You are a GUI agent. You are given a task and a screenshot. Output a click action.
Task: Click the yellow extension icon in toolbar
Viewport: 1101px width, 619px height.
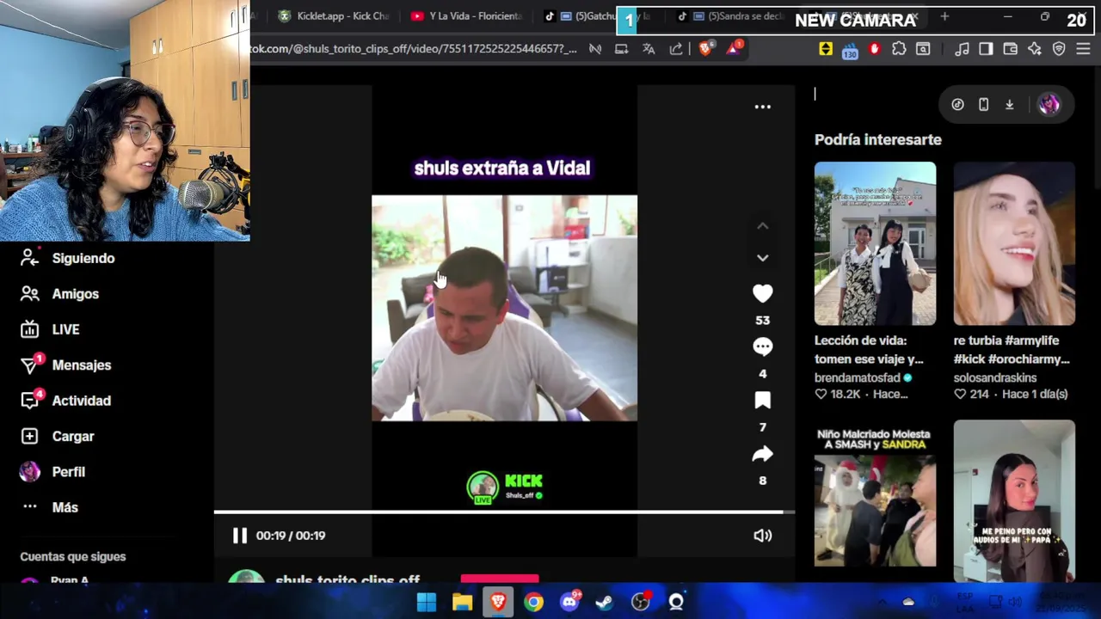tap(826, 49)
